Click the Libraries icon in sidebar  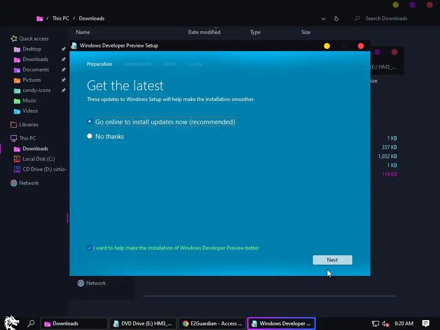pyautogui.click(x=14, y=125)
